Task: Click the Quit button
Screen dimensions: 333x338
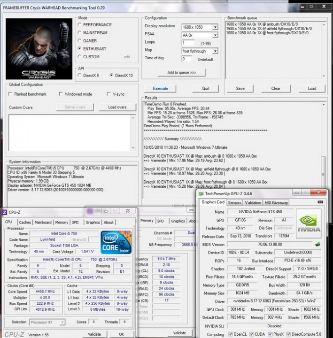Action: pyautogui.click(x=206, y=88)
